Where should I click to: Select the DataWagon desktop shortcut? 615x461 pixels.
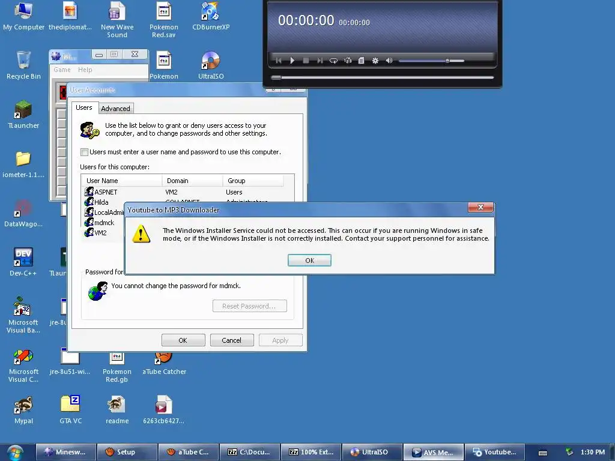point(23,213)
